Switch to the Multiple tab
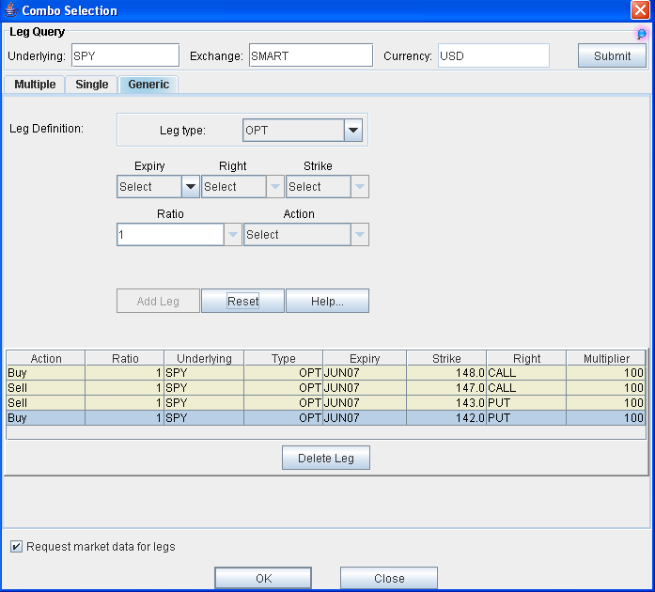The image size is (655, 592). (35, 85)
